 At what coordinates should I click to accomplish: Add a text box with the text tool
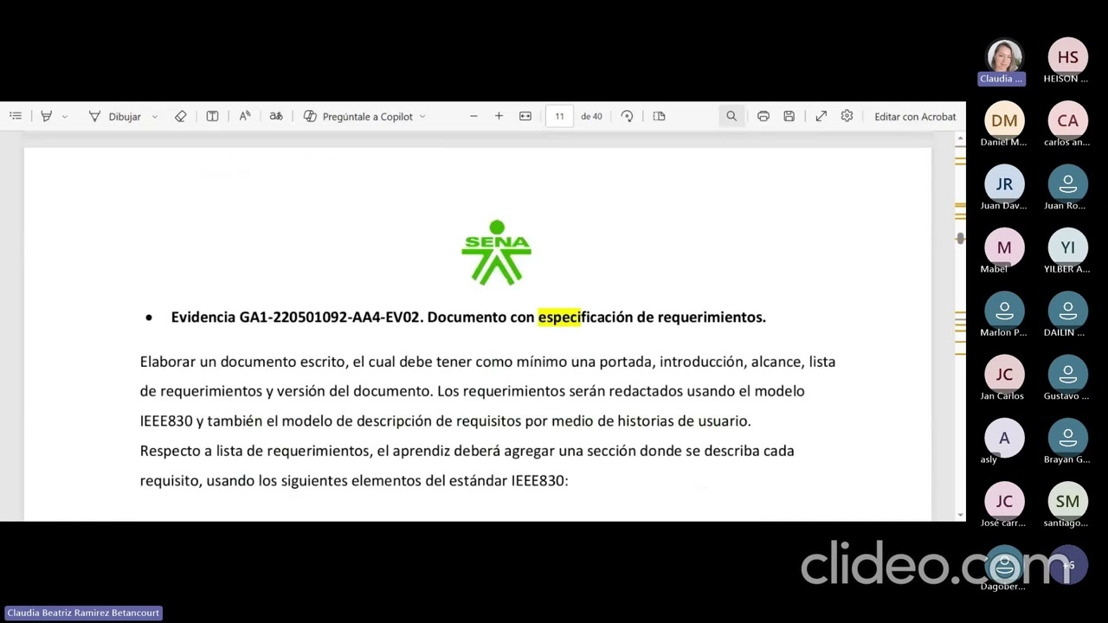click(x=212, y=116)
